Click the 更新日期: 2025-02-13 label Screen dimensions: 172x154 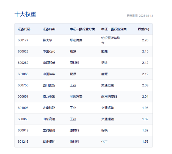(140, 16)
